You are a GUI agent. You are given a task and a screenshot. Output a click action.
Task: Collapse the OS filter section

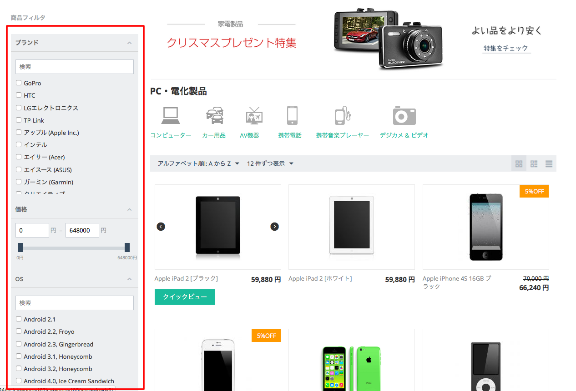tap(129, 279)
